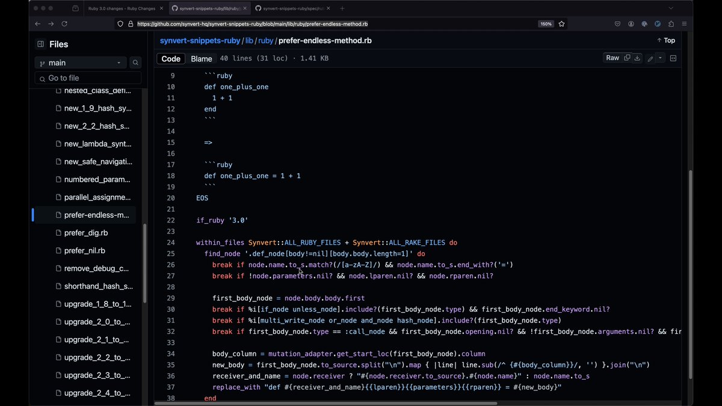This screenshot has width=722, height=406.
Task: Go back in browser history
Action: click(x=37, y=24)
